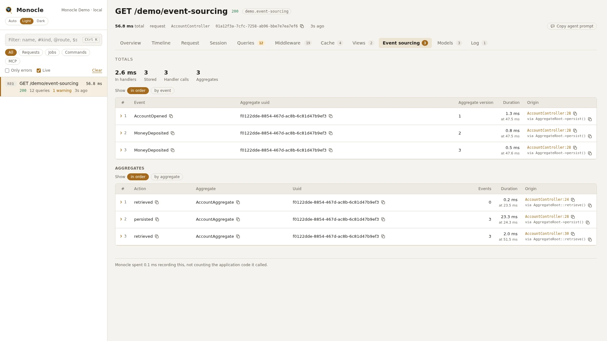Screen dimensions: 607x341
Task: Go to the Log tab
Action: tap(479, 43)
